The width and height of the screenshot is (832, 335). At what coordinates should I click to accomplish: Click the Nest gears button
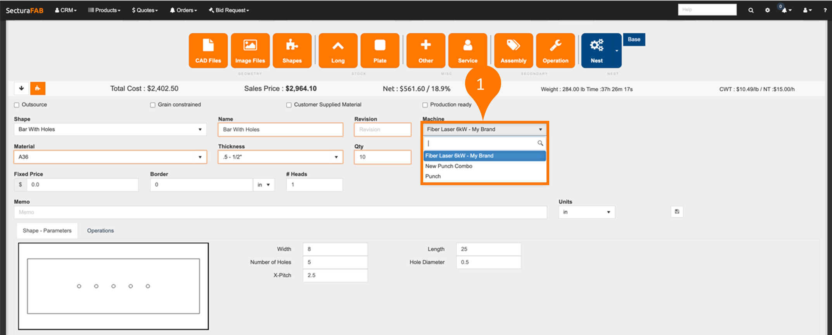click(x=597, y=50)
